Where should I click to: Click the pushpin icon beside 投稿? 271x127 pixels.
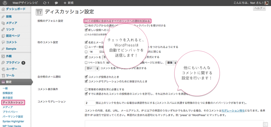pyautogui.click(x=3, y=17)
